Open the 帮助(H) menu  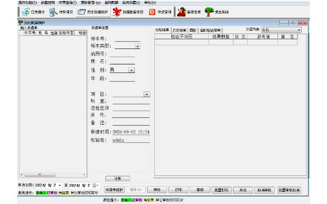[150, 3]
